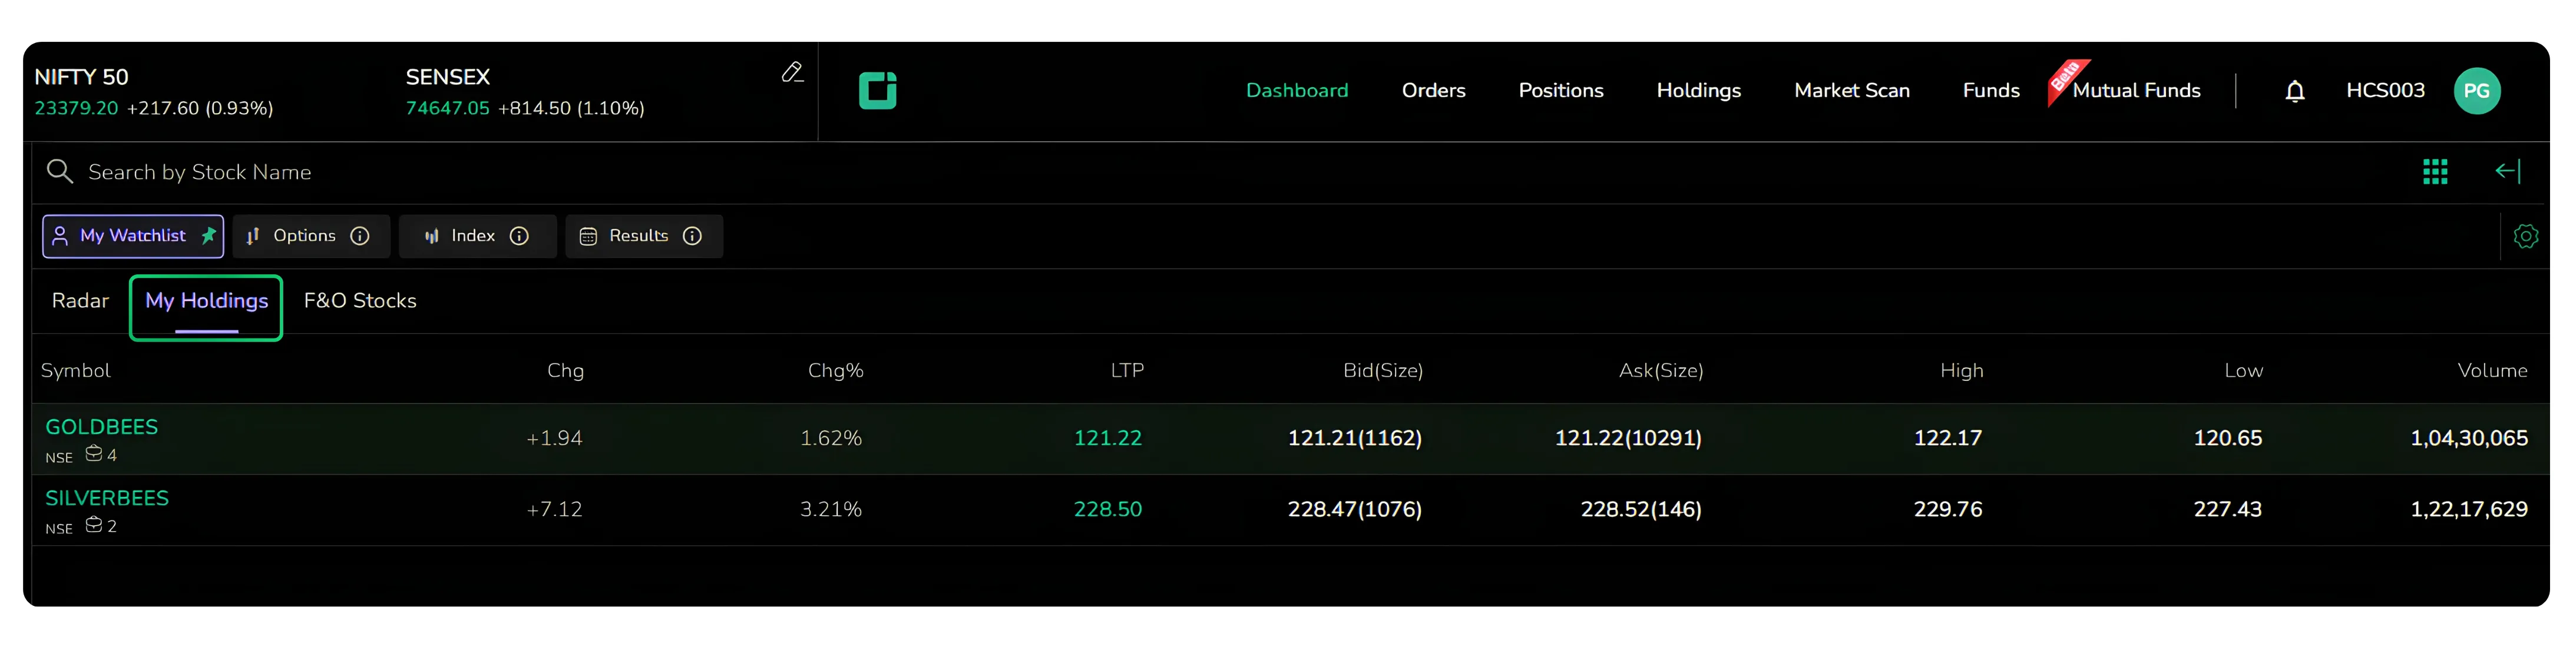Open watchlist settings gear icon
Screen dimensions: 2576x650
[x=2525, y=237]
